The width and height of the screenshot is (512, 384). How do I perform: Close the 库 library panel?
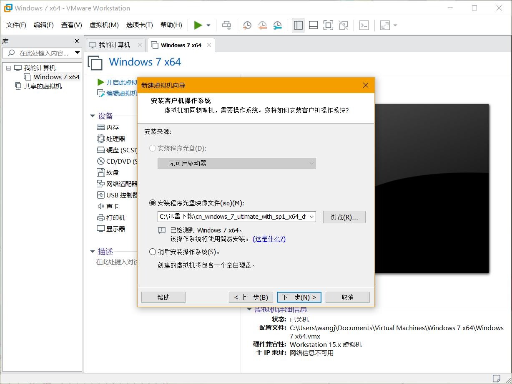click(77, 41)
